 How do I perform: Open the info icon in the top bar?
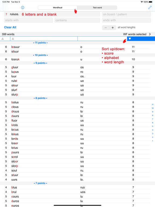click(x=23, y=8)
